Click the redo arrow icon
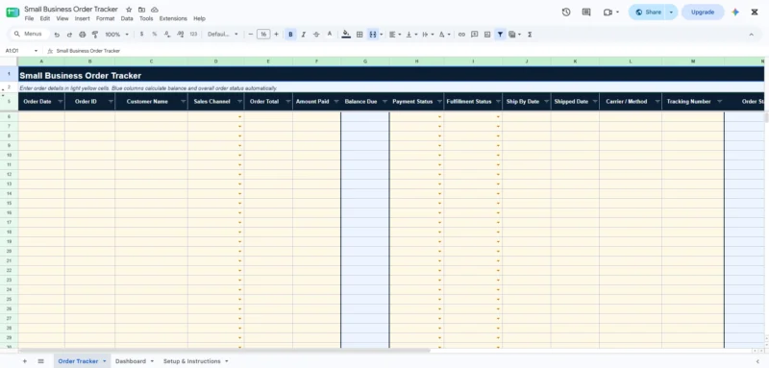 coord(69,35)
